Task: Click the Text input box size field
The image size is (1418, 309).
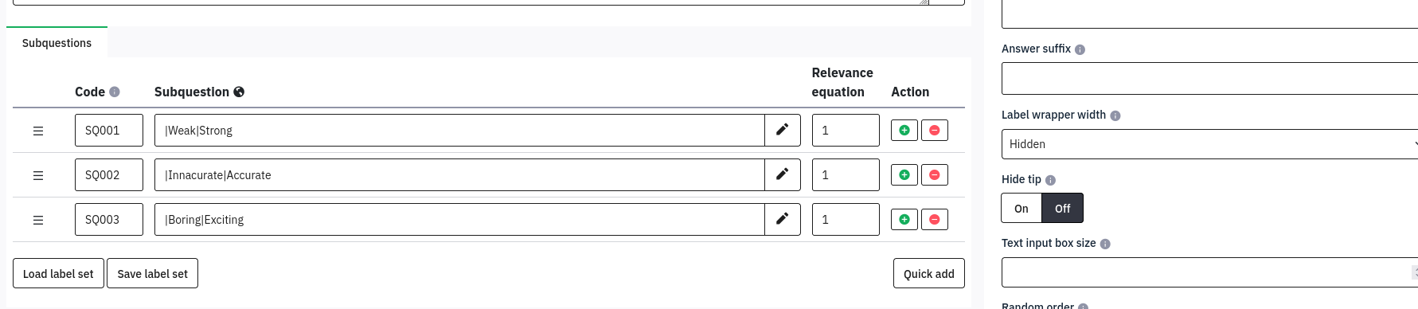Action: (1209, 272)
